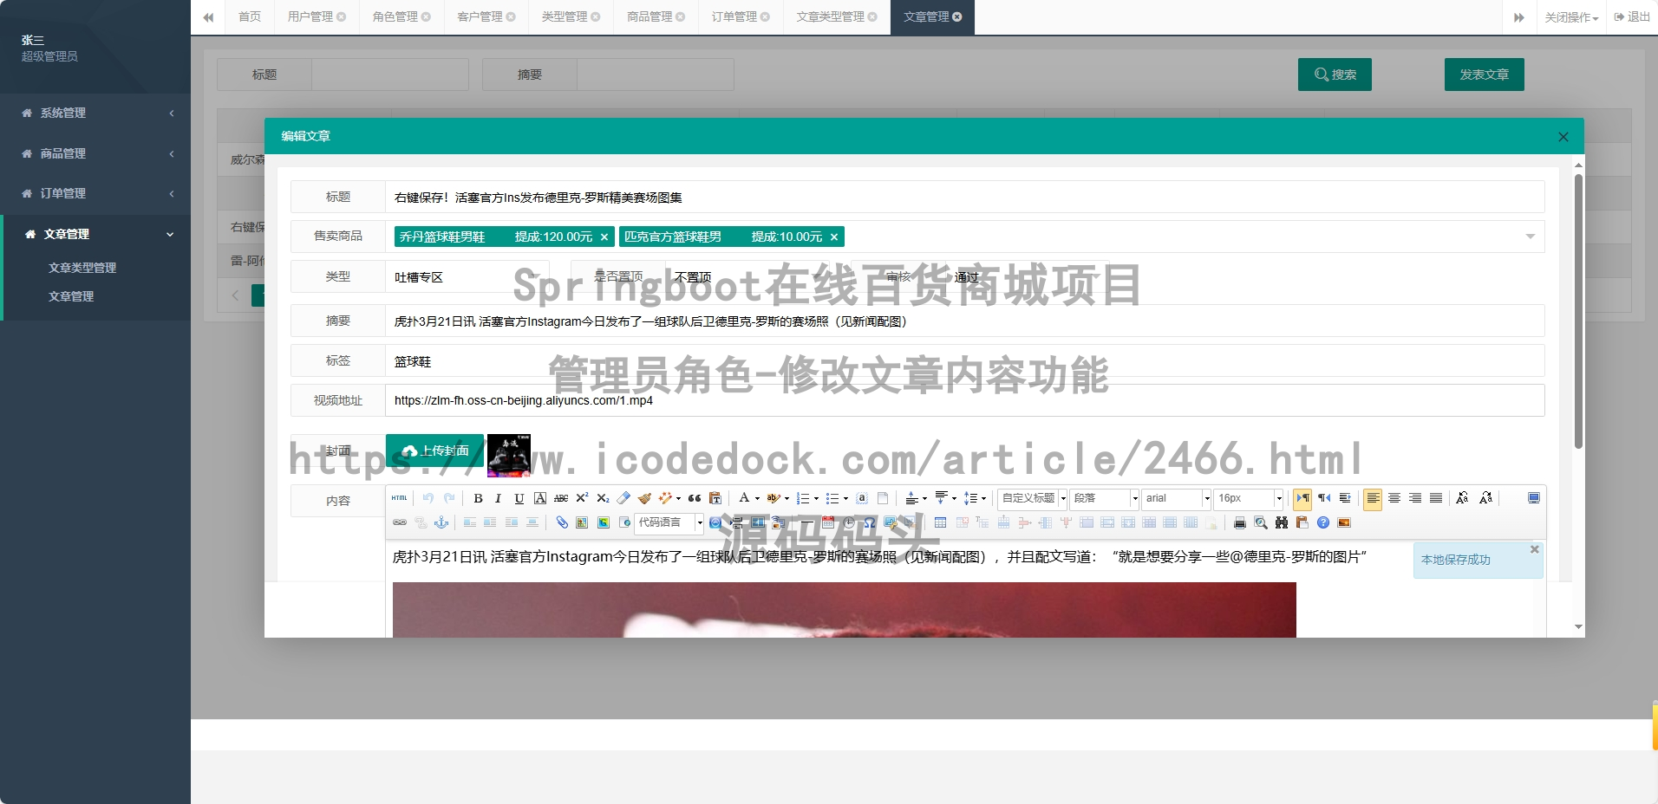Click the 发表文章 button

click(x=1485, y=75)
